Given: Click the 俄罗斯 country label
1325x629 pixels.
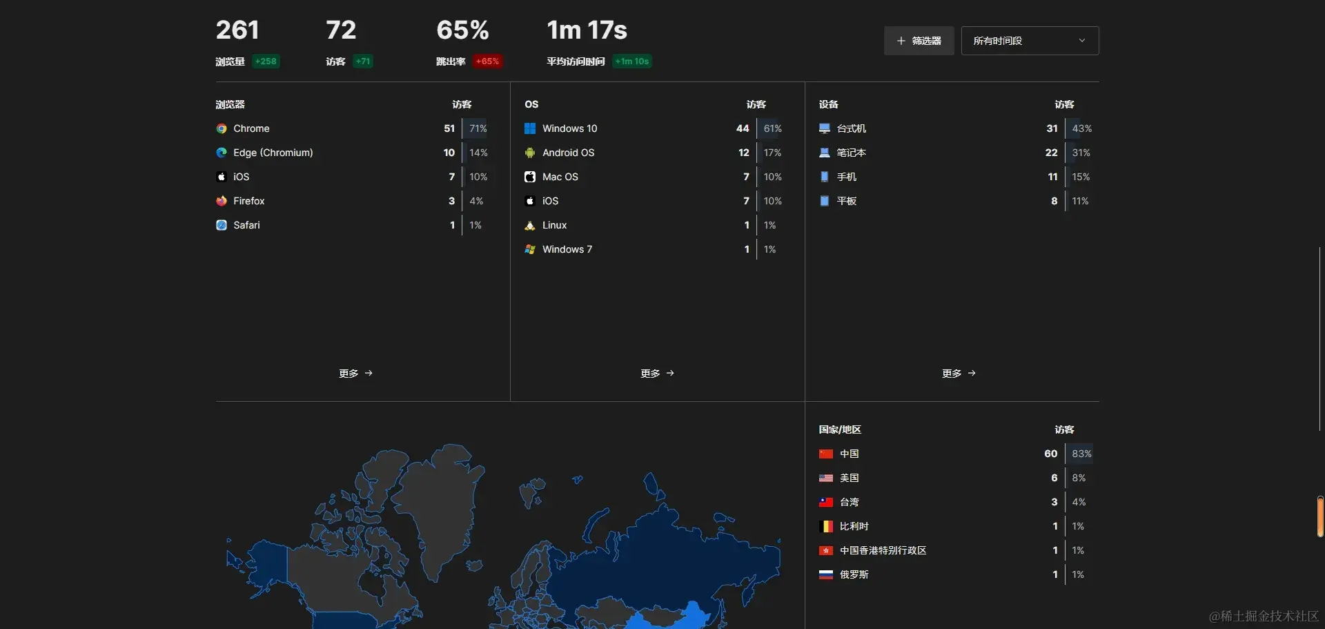Looking at the screenshot, I should (854, 574).
